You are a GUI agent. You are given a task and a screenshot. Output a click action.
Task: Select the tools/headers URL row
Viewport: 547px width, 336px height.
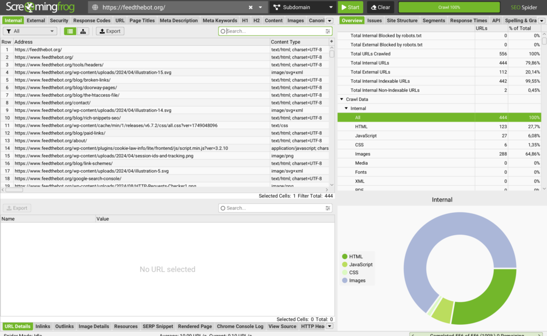pos(165,65)
